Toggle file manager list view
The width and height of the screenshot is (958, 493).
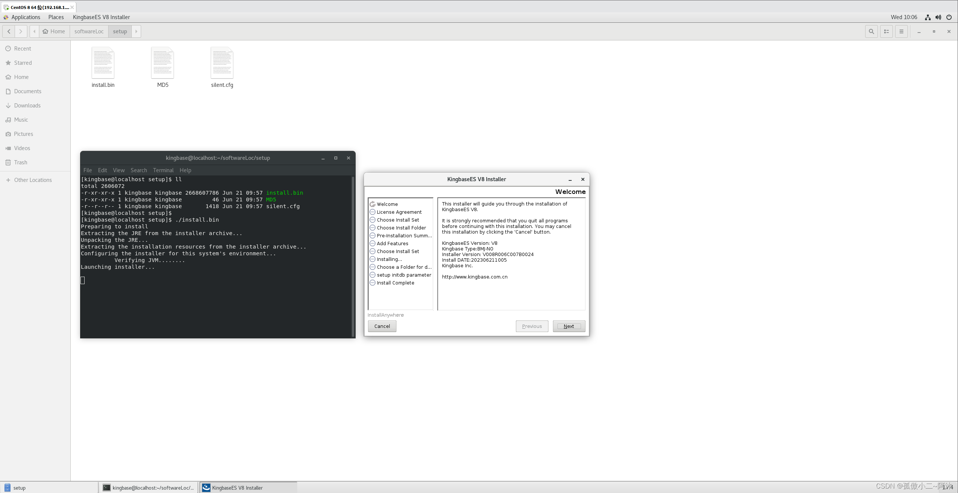(x=886, y=31)
